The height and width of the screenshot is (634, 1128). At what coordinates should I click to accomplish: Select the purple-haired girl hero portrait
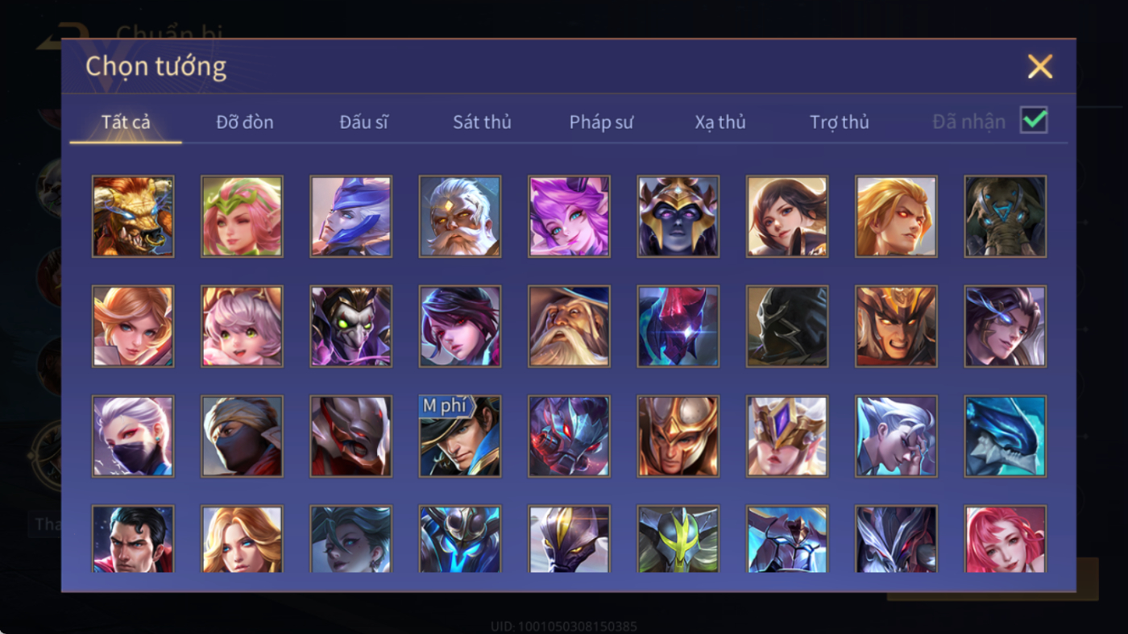[569, 217]
